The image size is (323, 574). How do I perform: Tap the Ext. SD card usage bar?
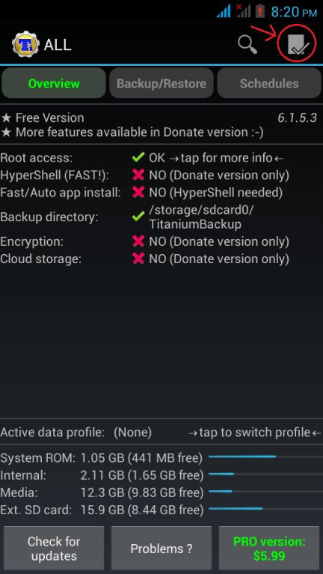(265, 508)
